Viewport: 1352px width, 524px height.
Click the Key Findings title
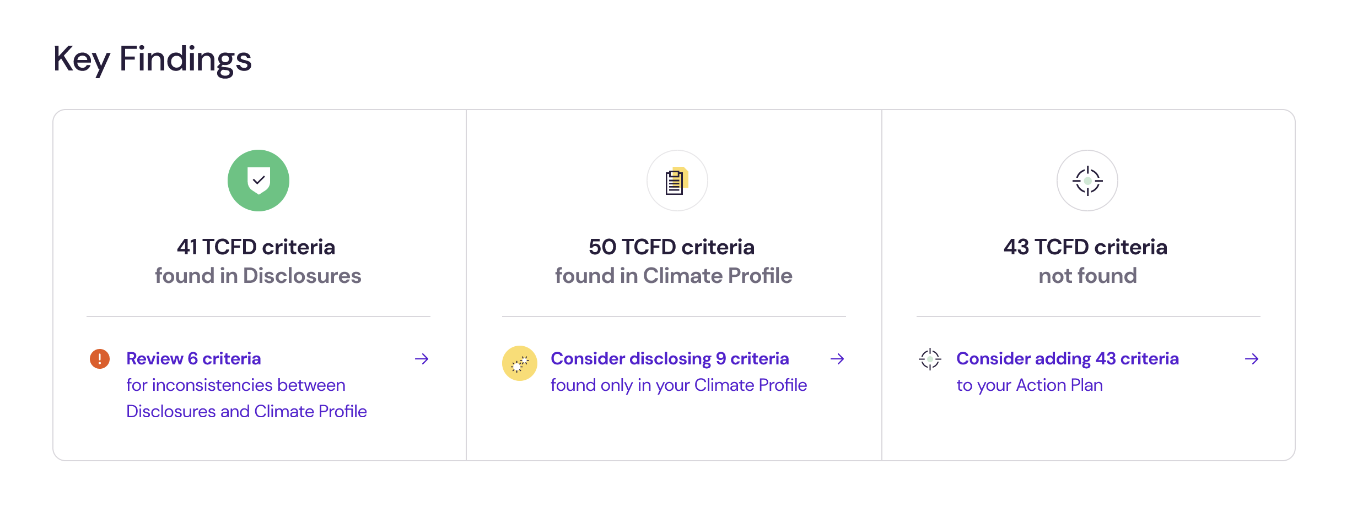coord(152,59)
